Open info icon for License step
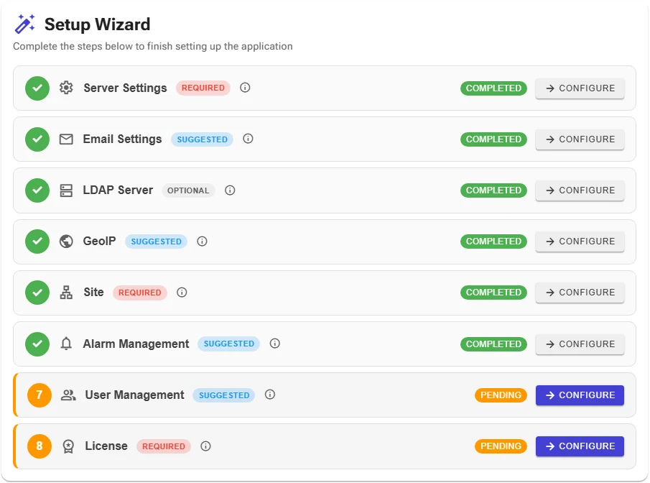Viewport: 650px width, 483px height. [x=205, y=446]
